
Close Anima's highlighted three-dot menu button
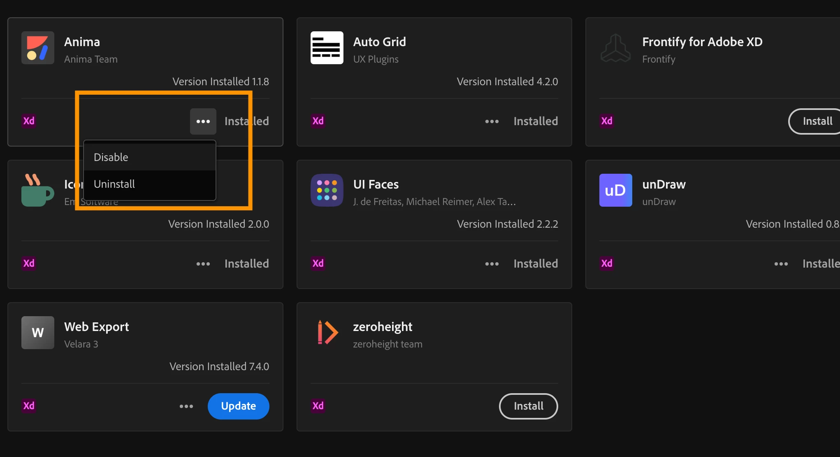point(203,121)
